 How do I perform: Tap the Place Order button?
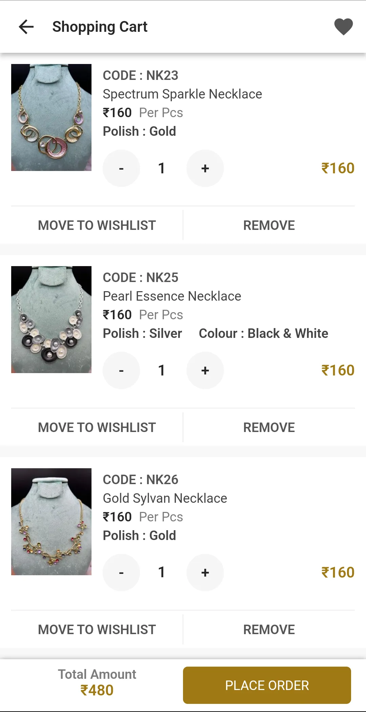coord(267,685)
